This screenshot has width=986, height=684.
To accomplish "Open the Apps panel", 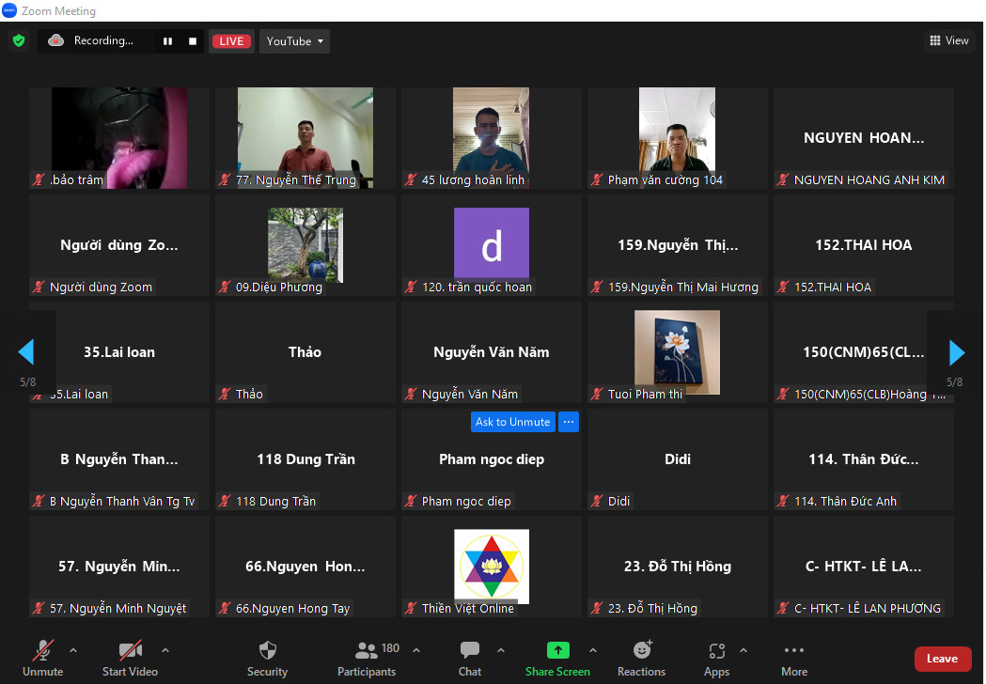I will tap(717, 659).
